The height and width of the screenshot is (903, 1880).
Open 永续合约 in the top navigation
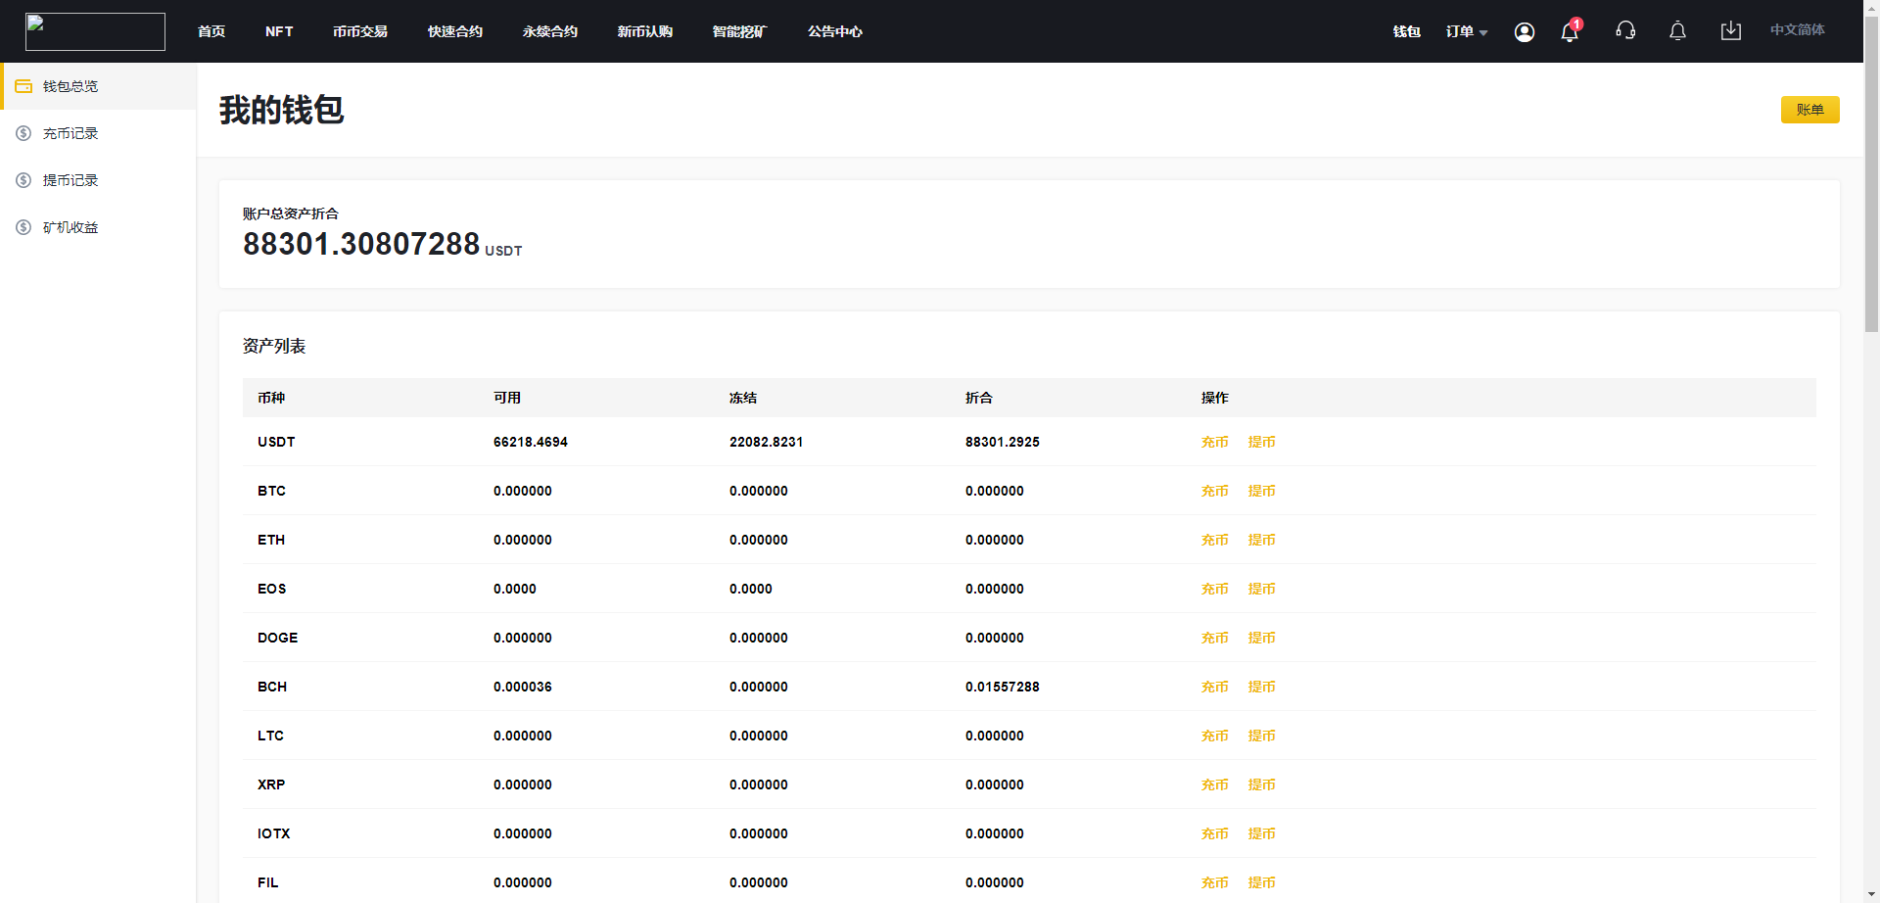(549, 31)
